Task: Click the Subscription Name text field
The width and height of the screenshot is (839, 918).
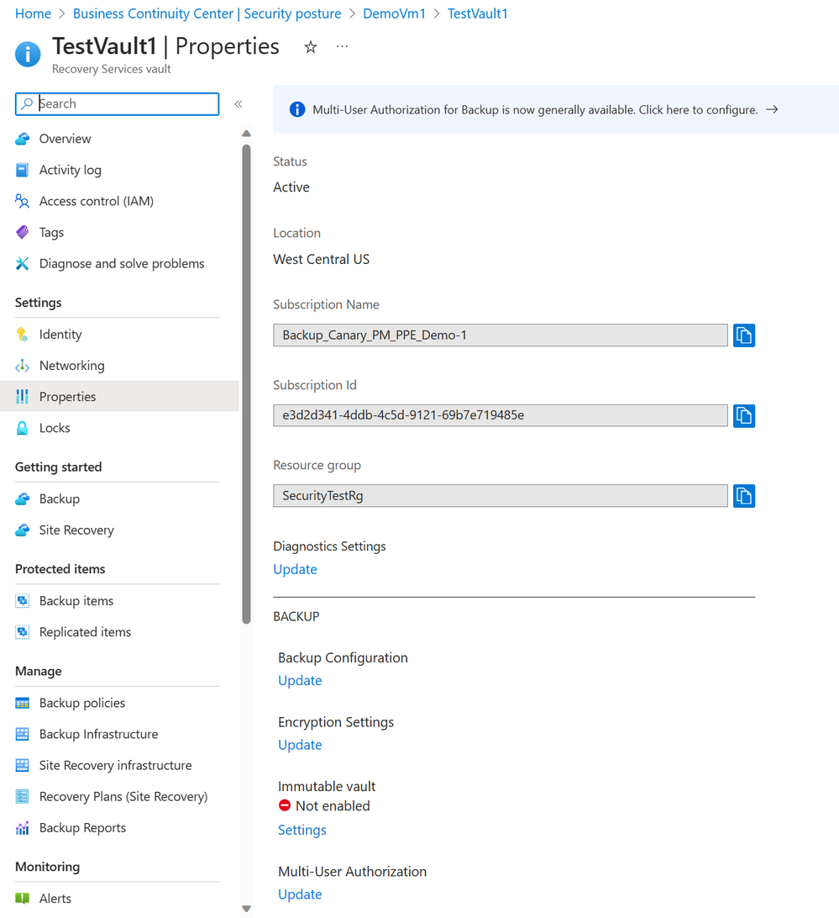Action: point(501,335)
